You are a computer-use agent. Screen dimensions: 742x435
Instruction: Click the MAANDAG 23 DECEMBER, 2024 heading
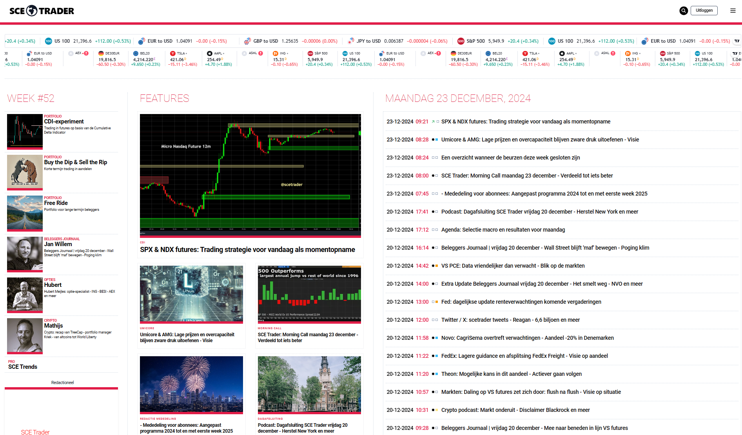point(458,98)
